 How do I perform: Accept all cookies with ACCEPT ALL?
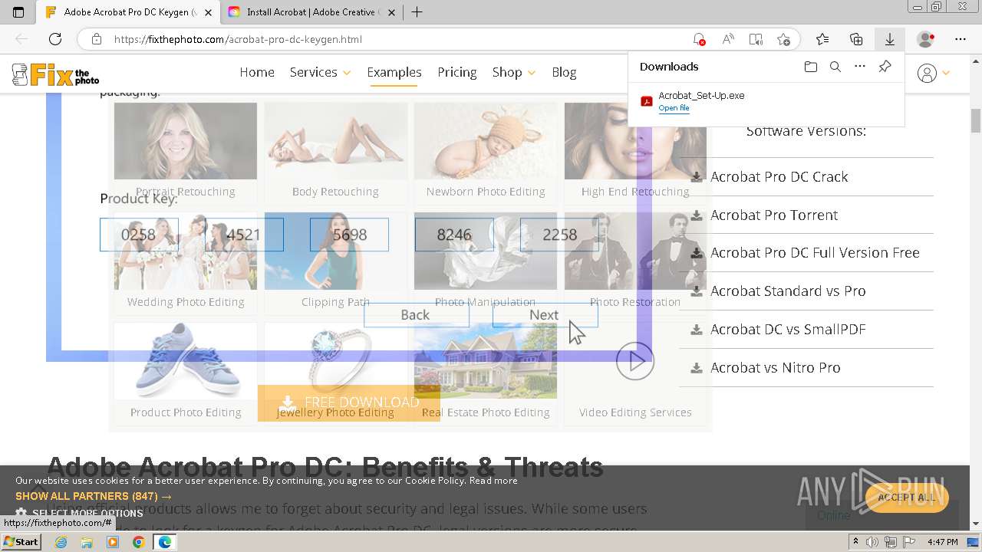tap(907, 498)
